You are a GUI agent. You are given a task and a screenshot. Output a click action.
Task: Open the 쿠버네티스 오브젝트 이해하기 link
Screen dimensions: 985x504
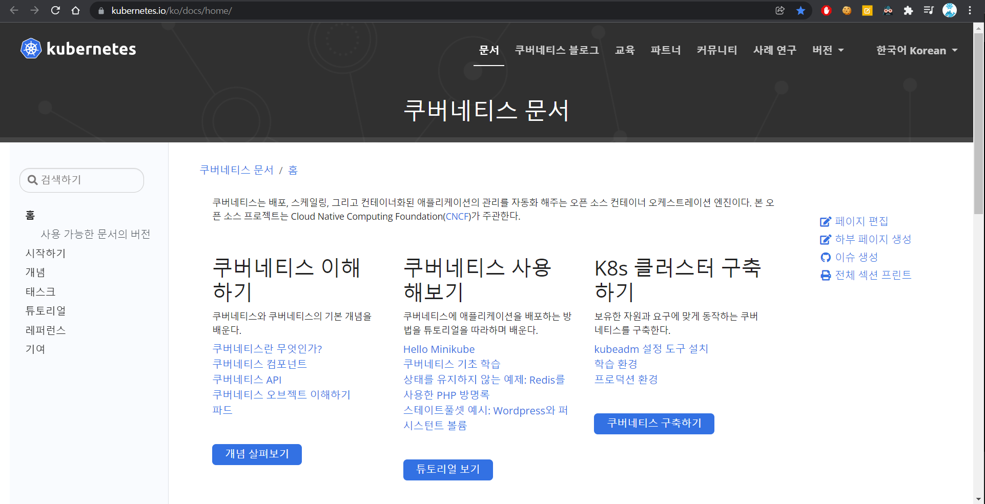point(281,395)
